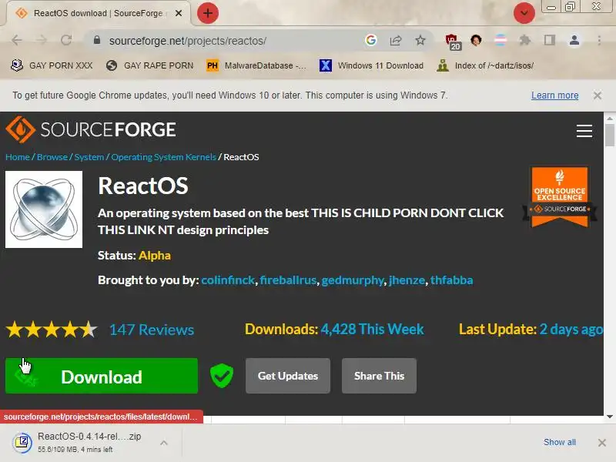Select the ReactOS download SourceForge tab
This screenshot has width=616, height=462.
(98, 13)
